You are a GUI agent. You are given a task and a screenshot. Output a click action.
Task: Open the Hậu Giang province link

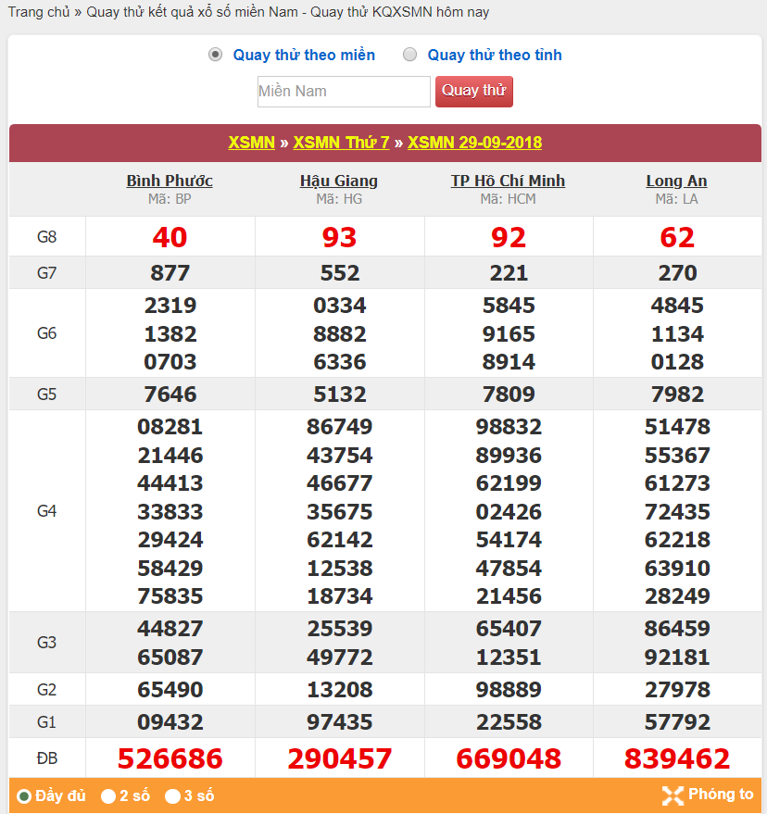point(339,181)
